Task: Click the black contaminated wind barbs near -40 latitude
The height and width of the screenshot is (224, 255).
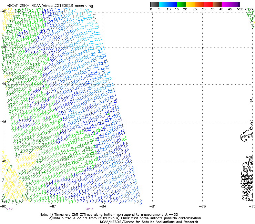Action: pyautogui.click(x=95, y=18)
